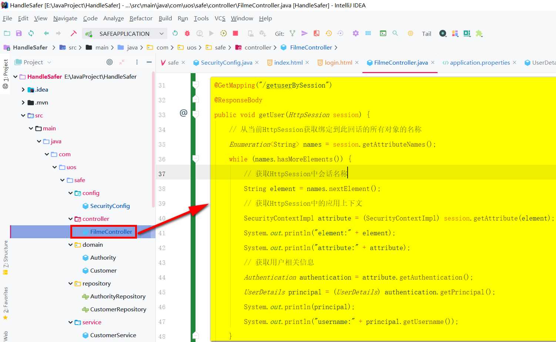Click the Save All toolbar icon
556x342 pixels.
[x=19, y=33]
